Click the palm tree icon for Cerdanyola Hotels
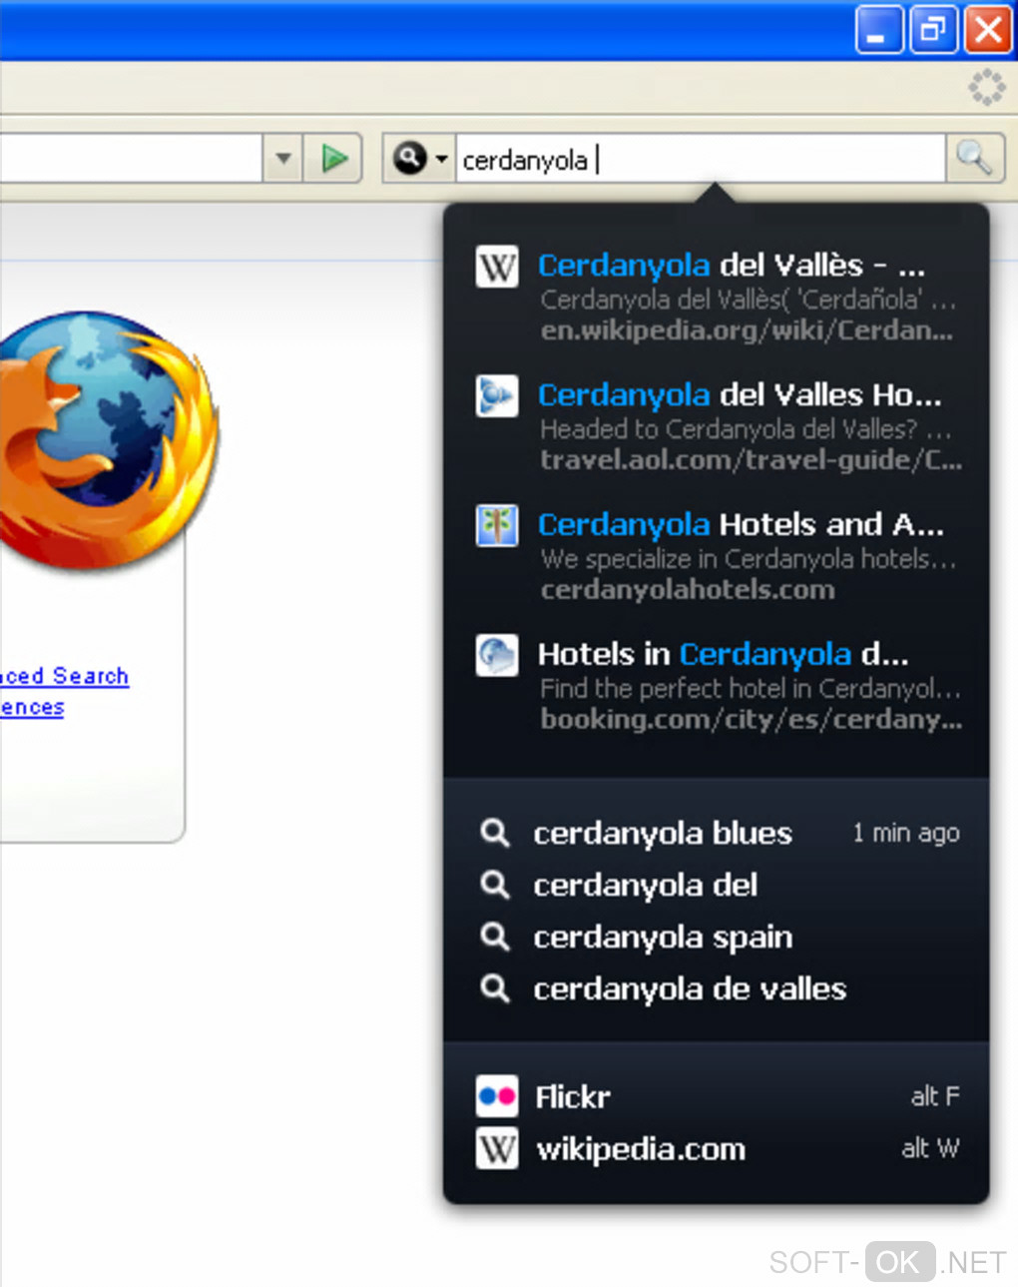Viewport: 1018px width, 1287px height. [x=497, y=526]
